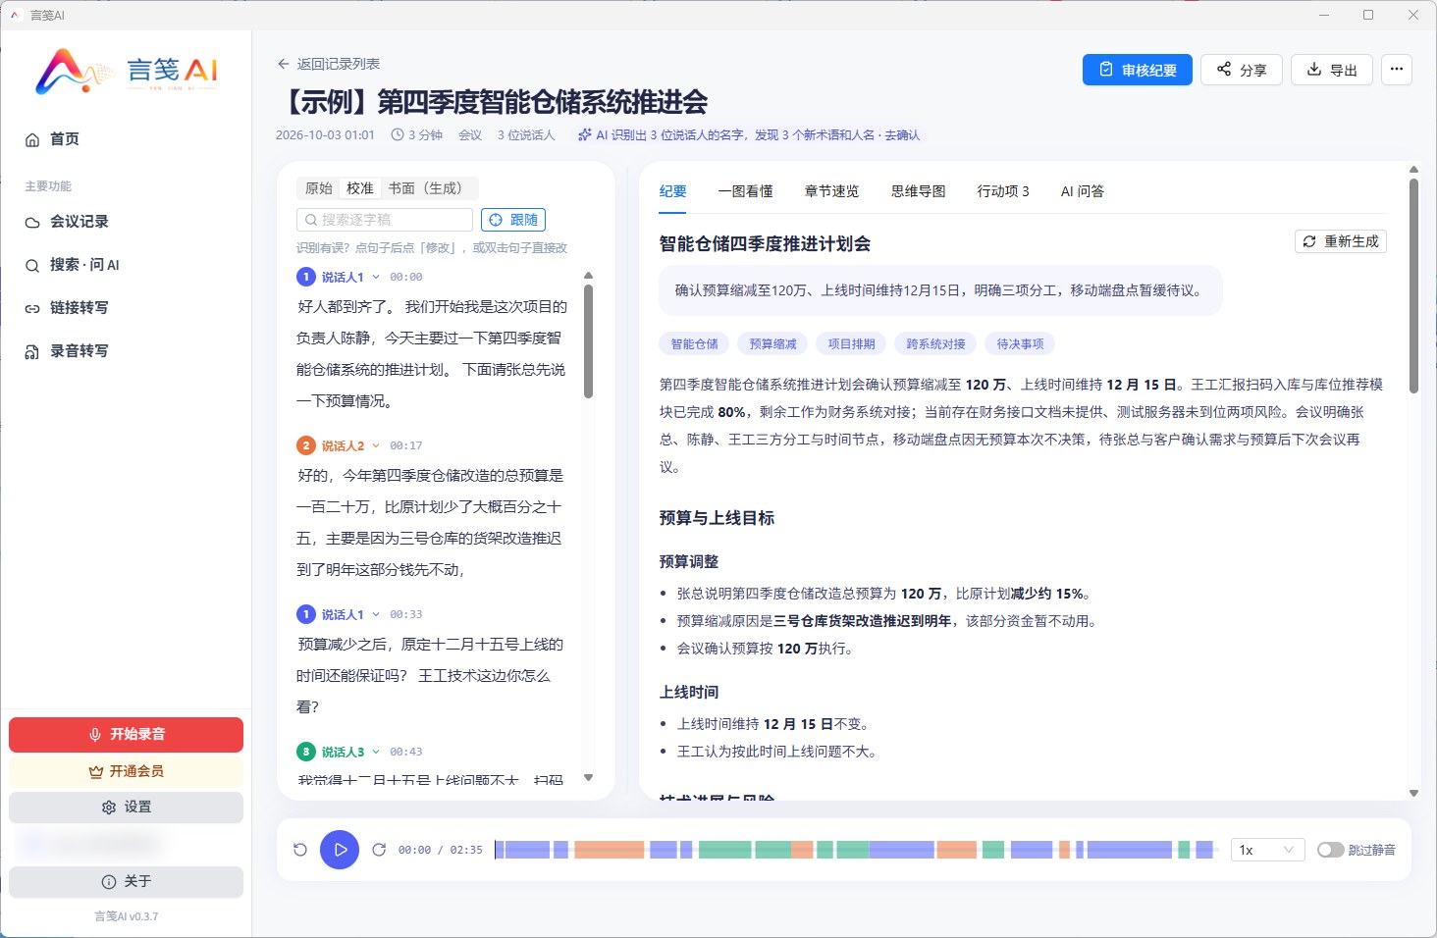Toggle the 跟随 follow button

pos(513,220)
